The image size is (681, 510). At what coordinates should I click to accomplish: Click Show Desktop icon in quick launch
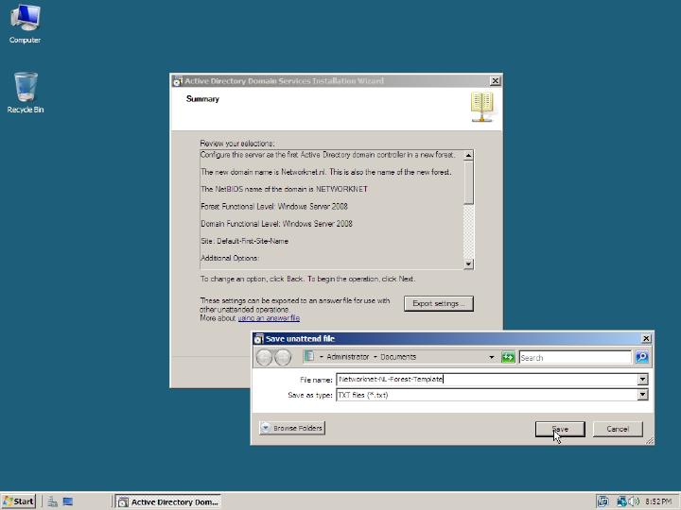point(68,501)
